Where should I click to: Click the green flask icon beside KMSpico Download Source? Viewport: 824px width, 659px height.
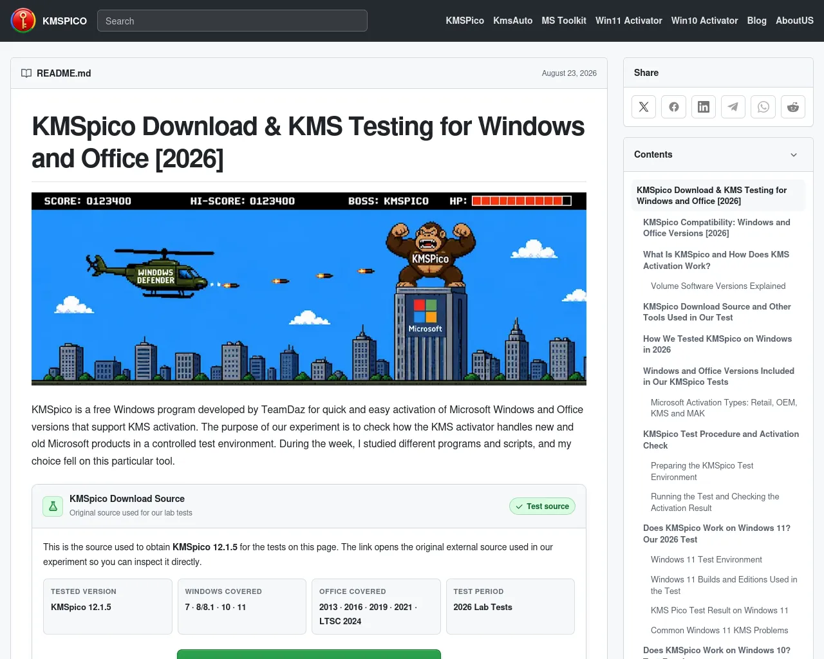point(53,506)
